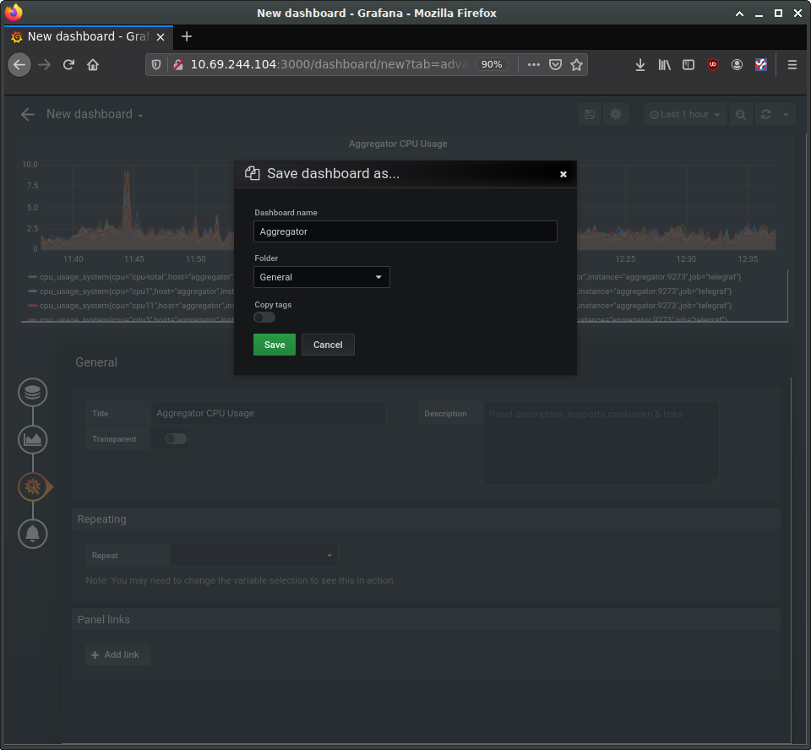Click the panel Description text area
The image size is (811, 750).
(x=601, y=443)
